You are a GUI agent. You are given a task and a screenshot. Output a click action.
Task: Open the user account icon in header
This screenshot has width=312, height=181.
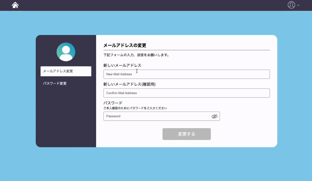click(291, 5)
